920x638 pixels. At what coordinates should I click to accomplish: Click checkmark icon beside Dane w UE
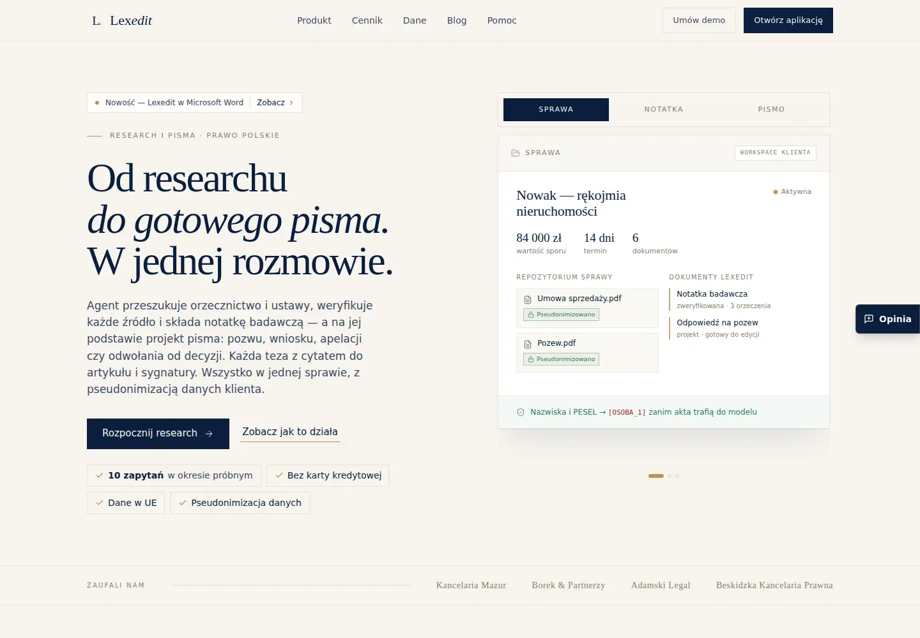[100, 503]
